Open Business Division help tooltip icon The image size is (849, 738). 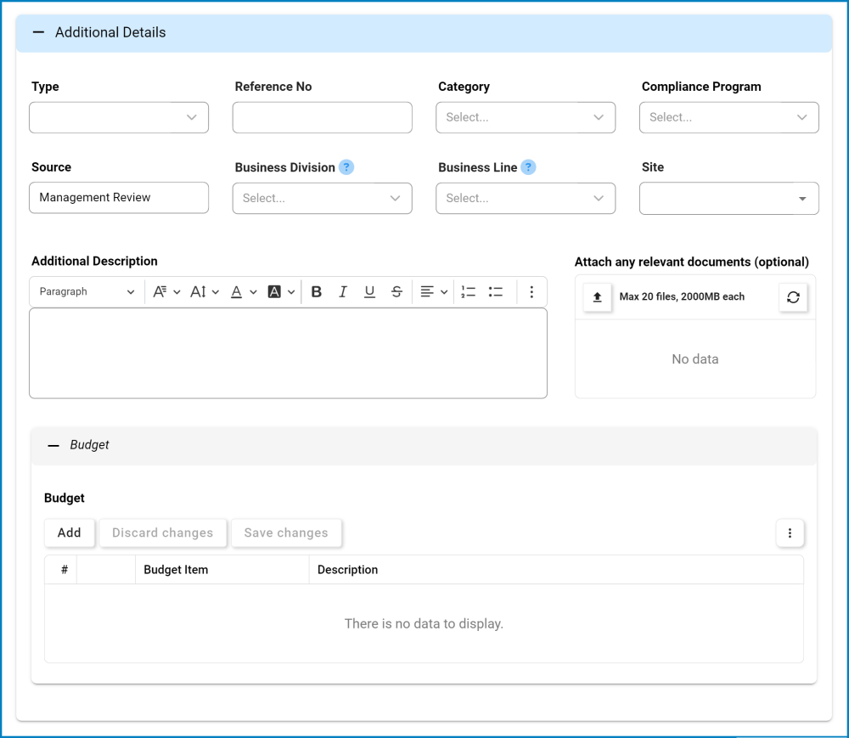[x=346, y=167]
